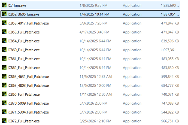
Task: Click the iC872_Full_Patch.exe icon
Action: point(4,121)
